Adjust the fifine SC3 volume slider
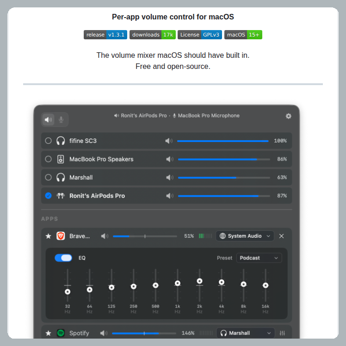 [x=223, y=141]
